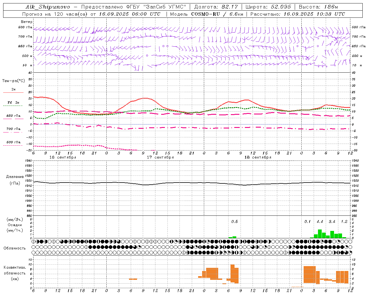The image size is (367, 293).
Task: Click the red 2м temperature legend line
Action: 13,92
